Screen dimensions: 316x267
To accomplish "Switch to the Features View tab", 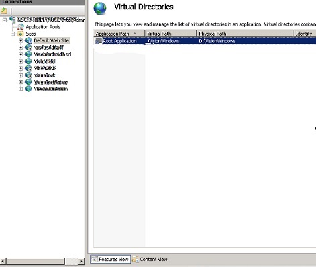I will coord(110,259).
